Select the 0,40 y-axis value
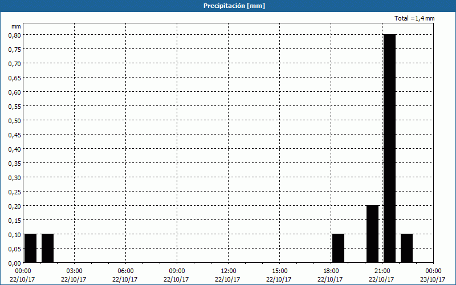 (15, 149)
